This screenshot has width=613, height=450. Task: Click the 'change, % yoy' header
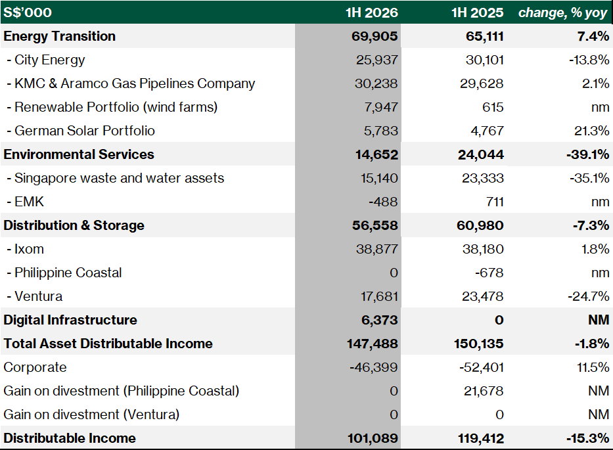click(x=562, y=13)
